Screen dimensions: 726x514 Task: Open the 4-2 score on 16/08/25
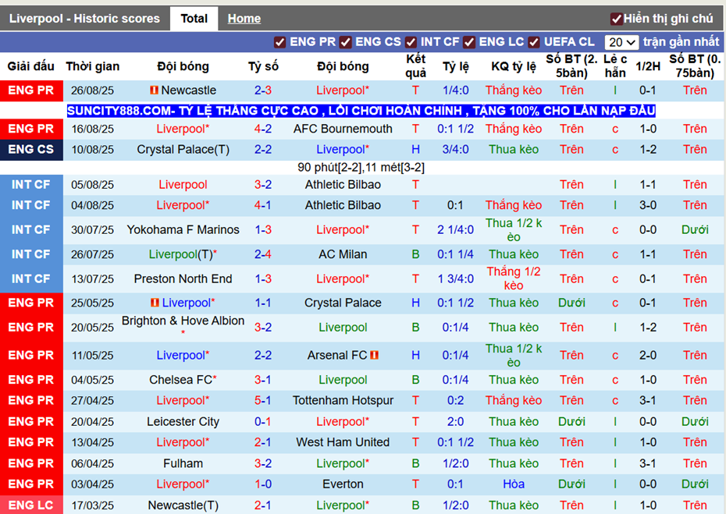click(263, 129)
